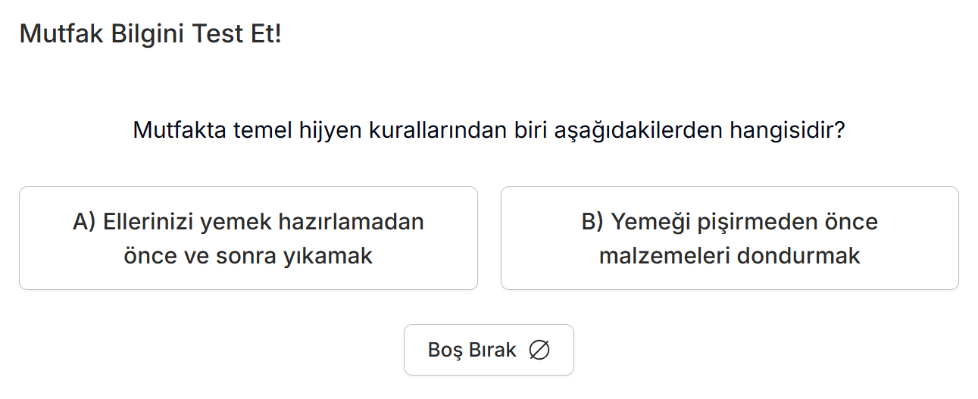Viewport: 978px width, 399px height.
Task: Leave the question blank using the circle-slash icon
Action: [x=539, y=350]
